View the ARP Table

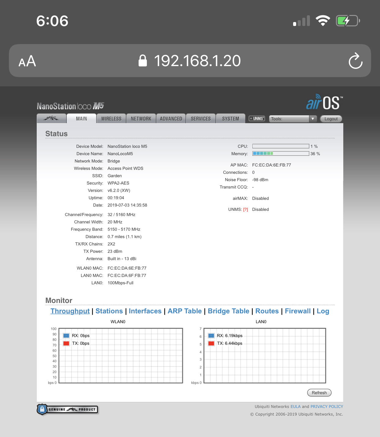(185, 311)
